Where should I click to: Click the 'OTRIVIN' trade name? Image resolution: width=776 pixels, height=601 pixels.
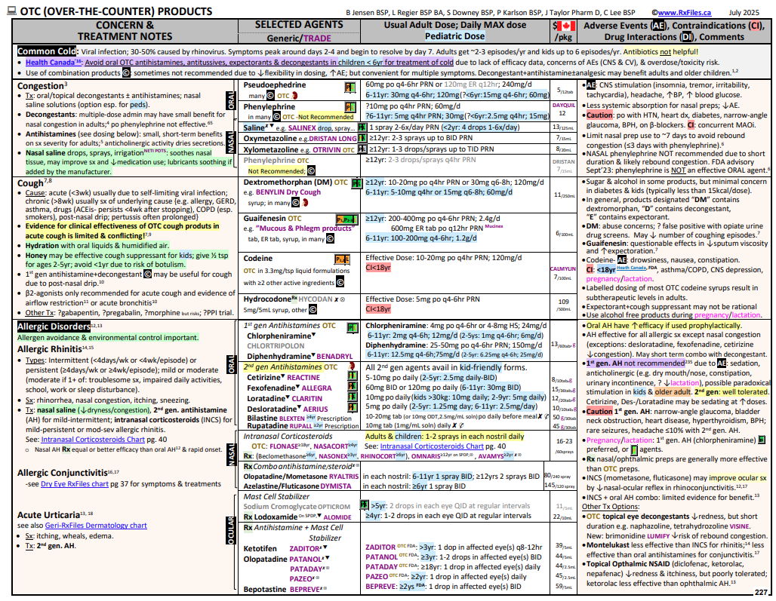326,150
